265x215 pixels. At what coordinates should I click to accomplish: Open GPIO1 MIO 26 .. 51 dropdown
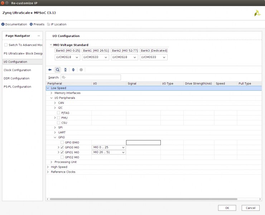point(109,152)
